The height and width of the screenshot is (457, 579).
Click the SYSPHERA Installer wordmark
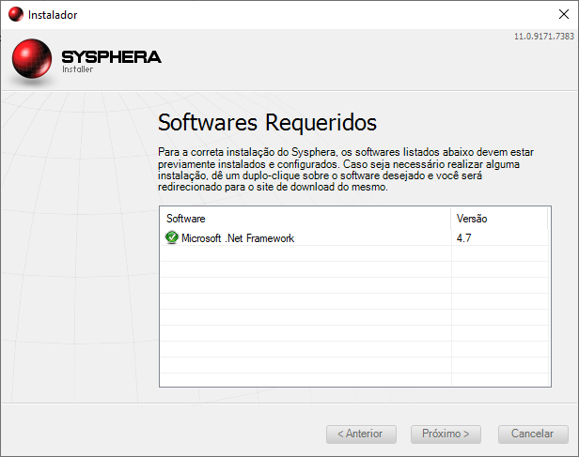click(111, 61)
